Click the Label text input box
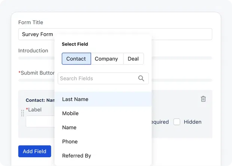The width and height of the screenshot is (232, 166). [x=40, y=122]
